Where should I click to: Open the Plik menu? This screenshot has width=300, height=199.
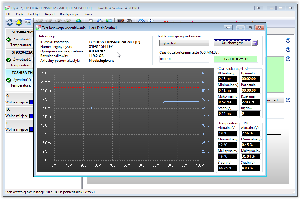[9, 14]
